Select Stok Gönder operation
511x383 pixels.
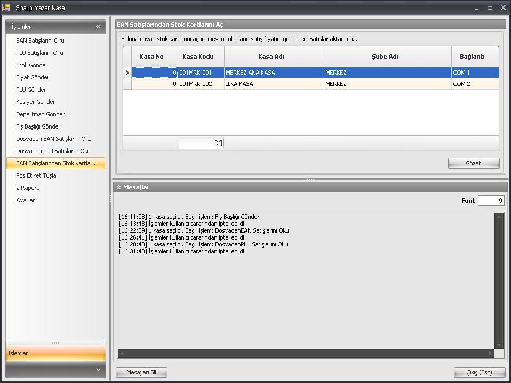(31, 65)
